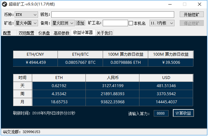Toggle the 本机名 checkbox
Screen dimensions: 208x136
131,23
